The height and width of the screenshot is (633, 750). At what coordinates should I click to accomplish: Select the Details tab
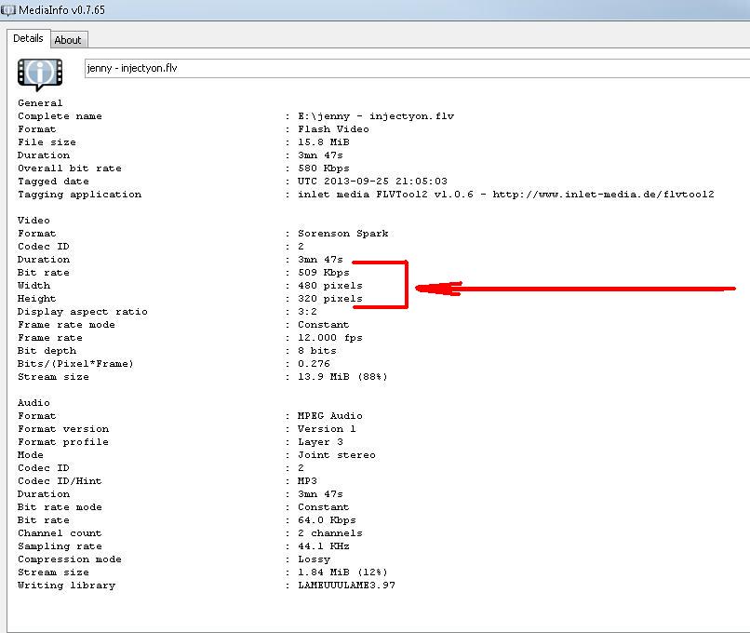[28, 38]
